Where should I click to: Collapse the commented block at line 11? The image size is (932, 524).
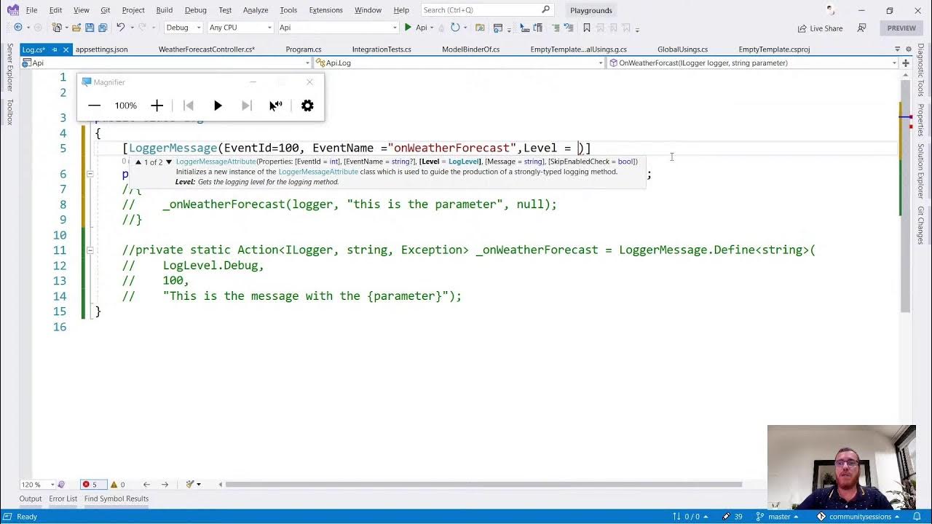click(90, 250)
